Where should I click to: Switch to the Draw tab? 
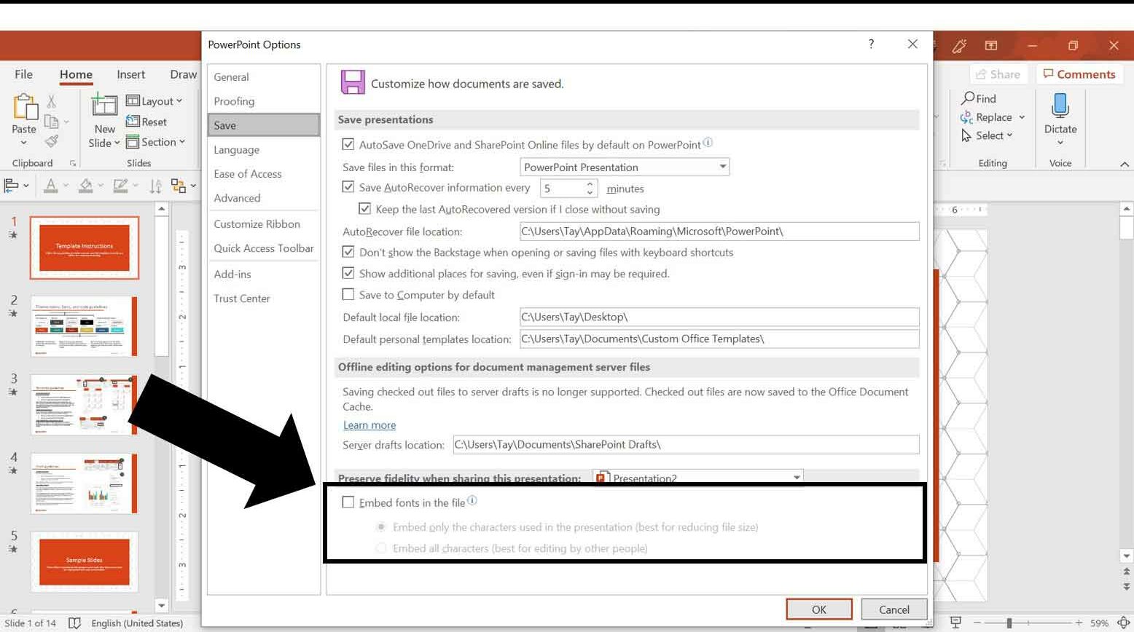(x=183, y=74)
